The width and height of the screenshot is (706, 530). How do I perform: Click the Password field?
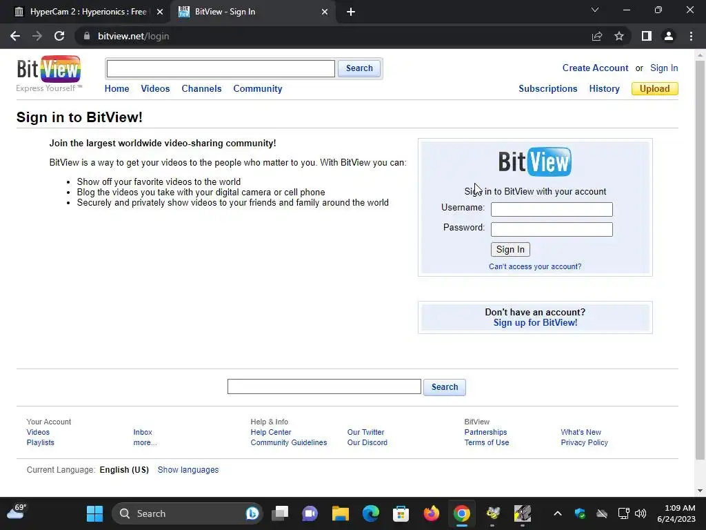tap(552, 229)
